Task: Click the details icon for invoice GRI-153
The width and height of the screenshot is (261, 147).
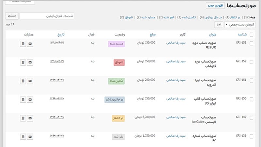Action: tap(23, 43)
